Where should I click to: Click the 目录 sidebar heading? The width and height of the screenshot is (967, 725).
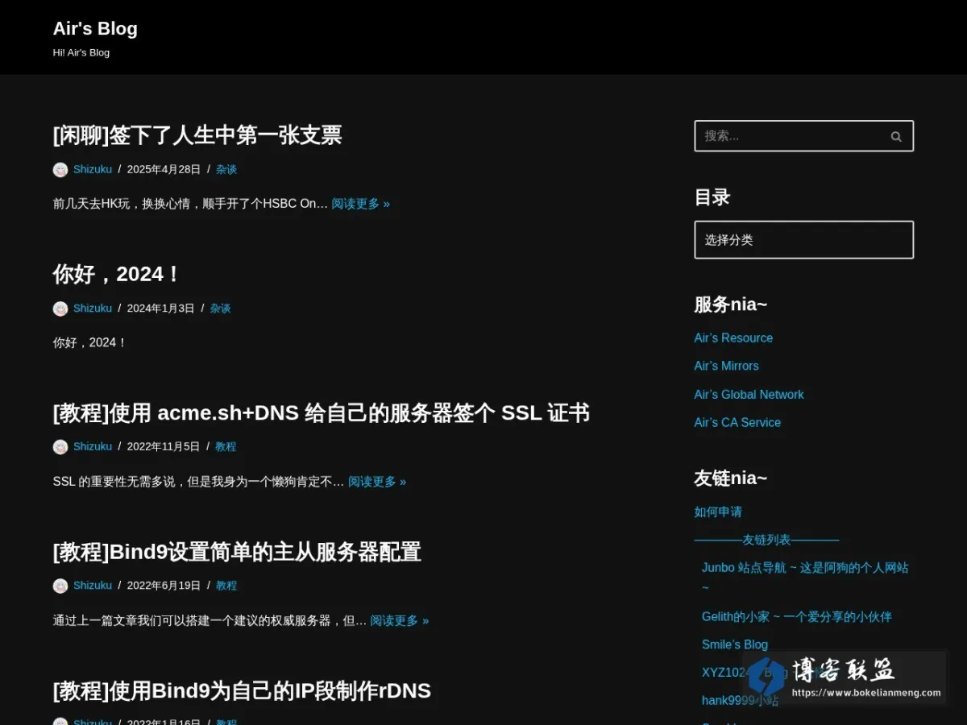(712, 197)
